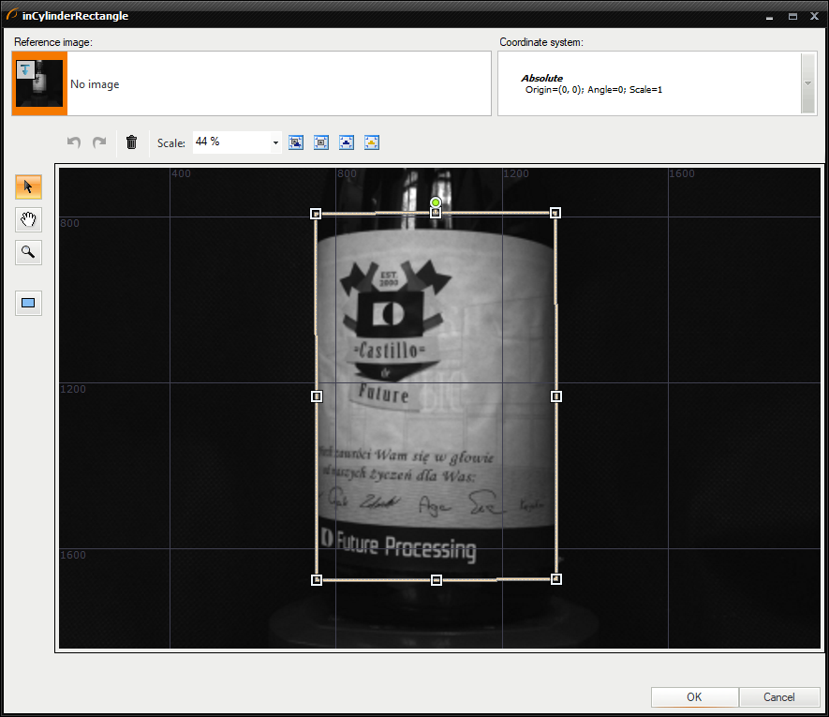Image resolution: width=829 pixels, height=717 pixels.
Task: Click the third fit icon with blue shape
Action: tap(347, 142)
